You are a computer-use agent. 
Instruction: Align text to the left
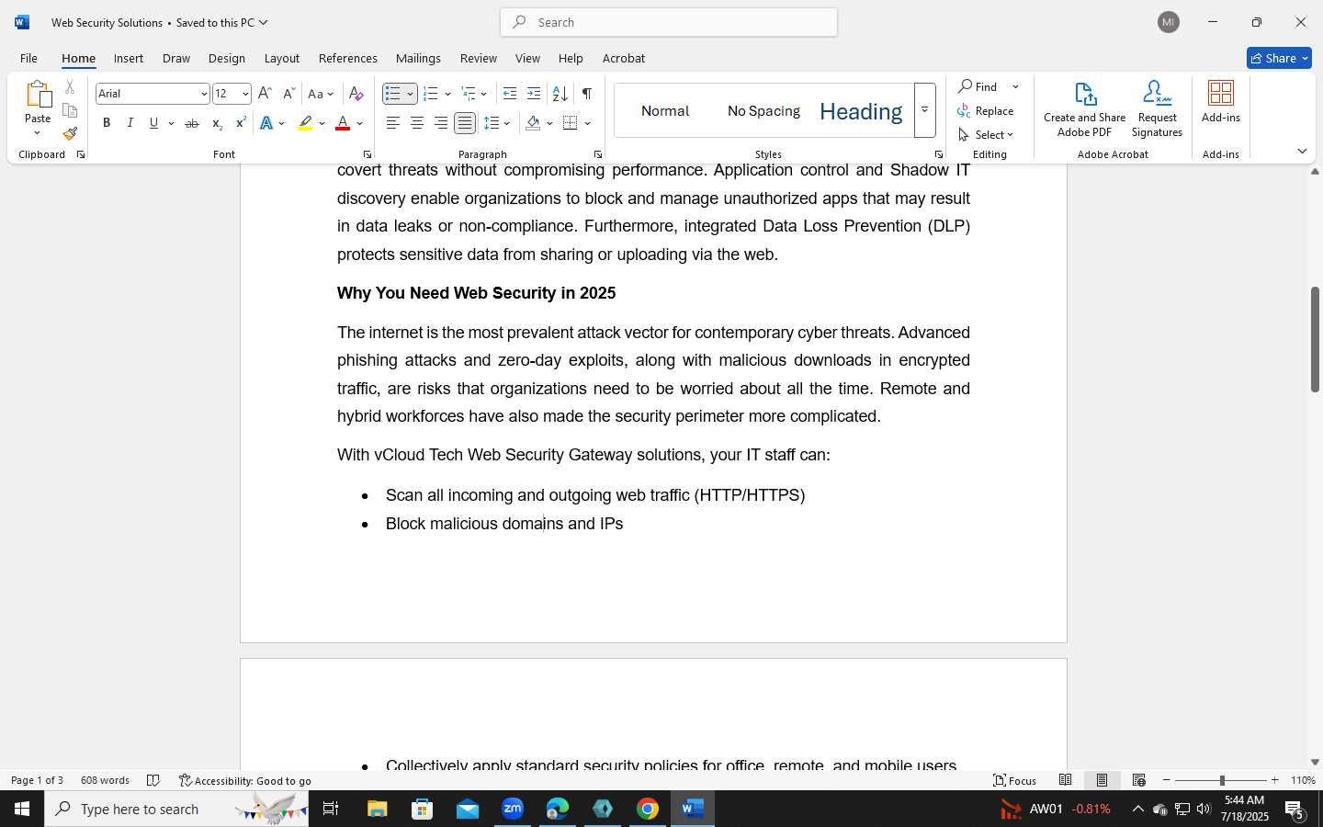click(393, 123)
